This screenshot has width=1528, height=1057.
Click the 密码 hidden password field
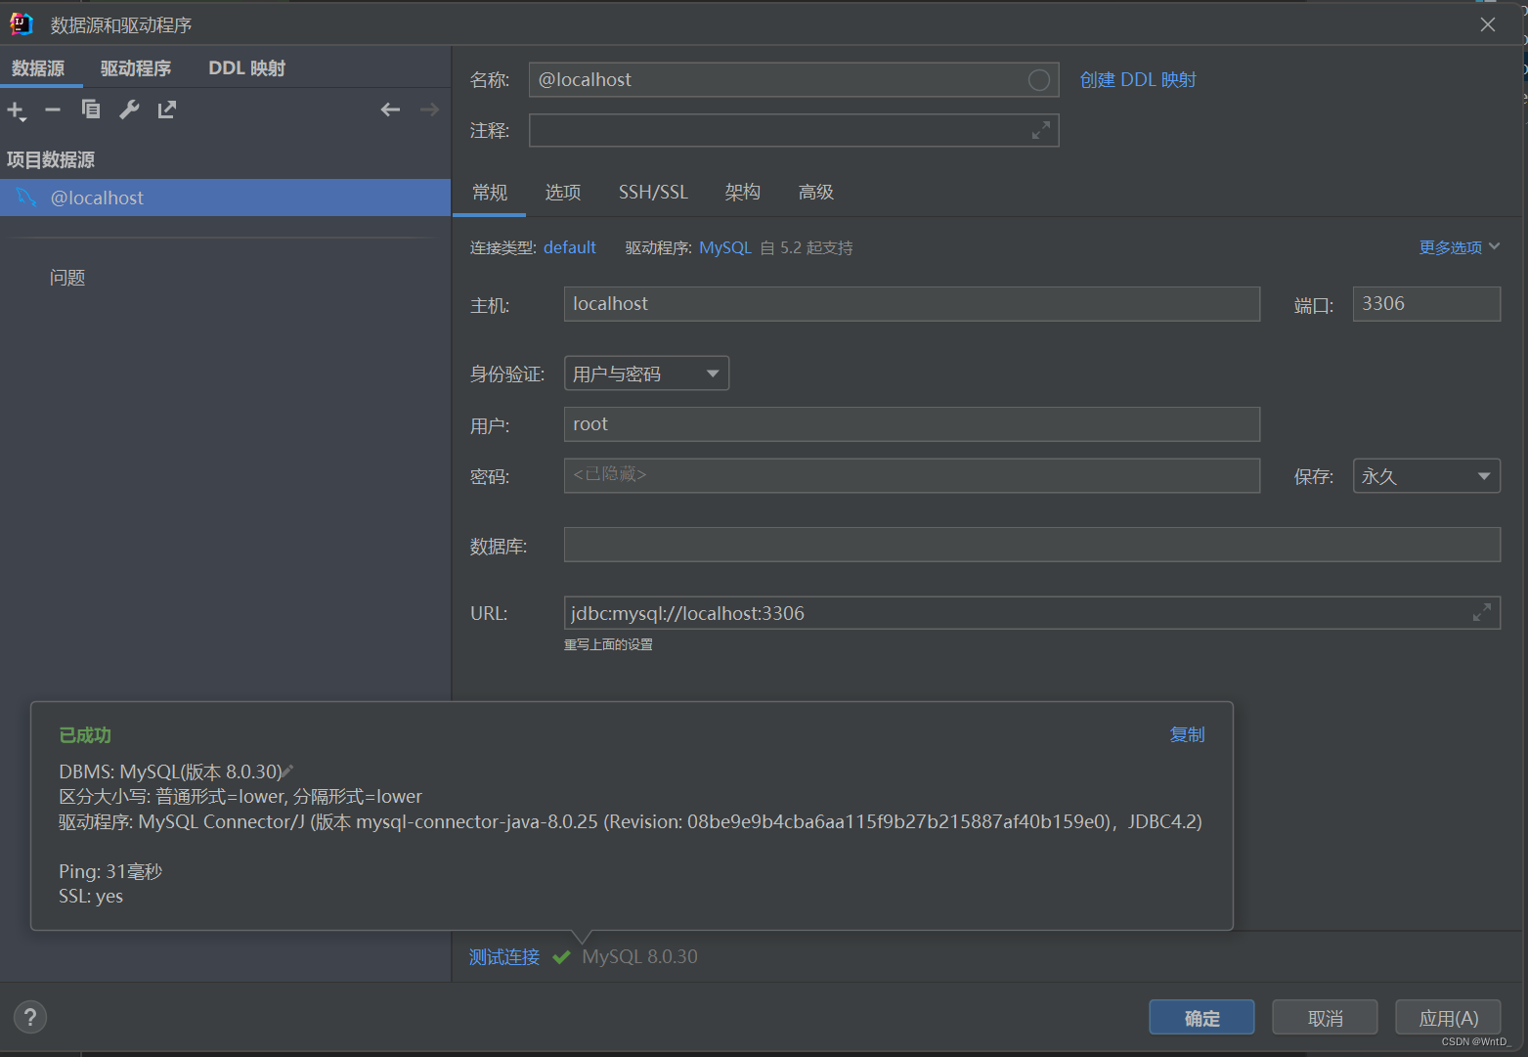[912, 475]
